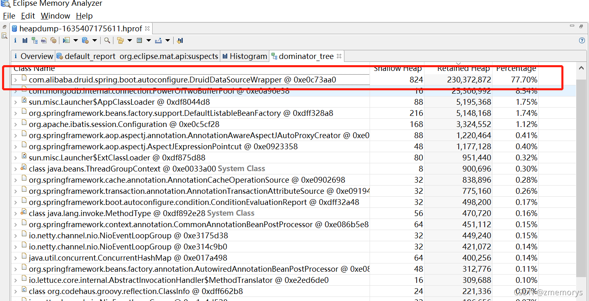Expand the Launcher$ExtClassLoader row
Screen dimensions: 589x301
pyautogui.click(x=16, y=158)
